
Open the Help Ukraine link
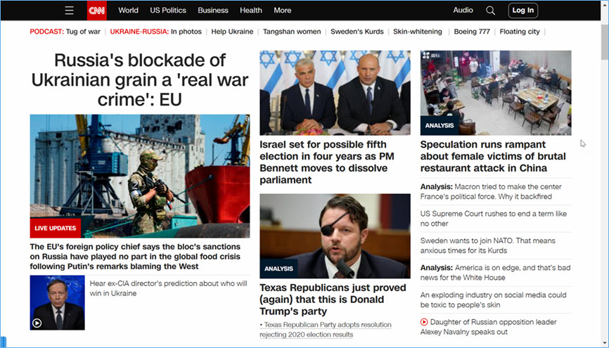[x=232, y=32]
